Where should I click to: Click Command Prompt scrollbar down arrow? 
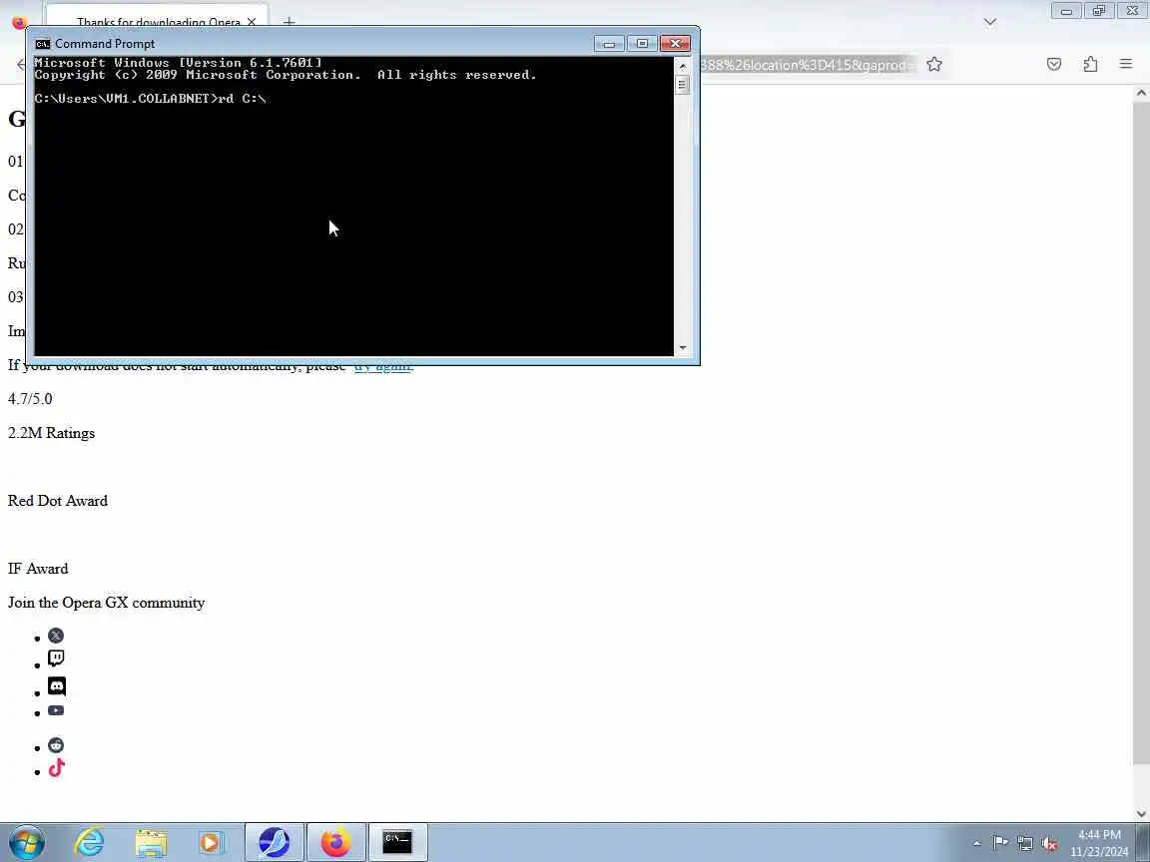tap(683, 348)
